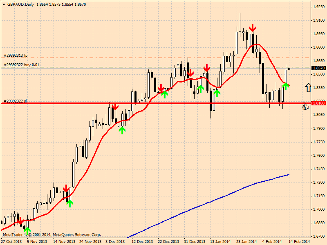Click the 1.7000 price scale label
Screen dimensions: 327x245
[x=319, y=209]
